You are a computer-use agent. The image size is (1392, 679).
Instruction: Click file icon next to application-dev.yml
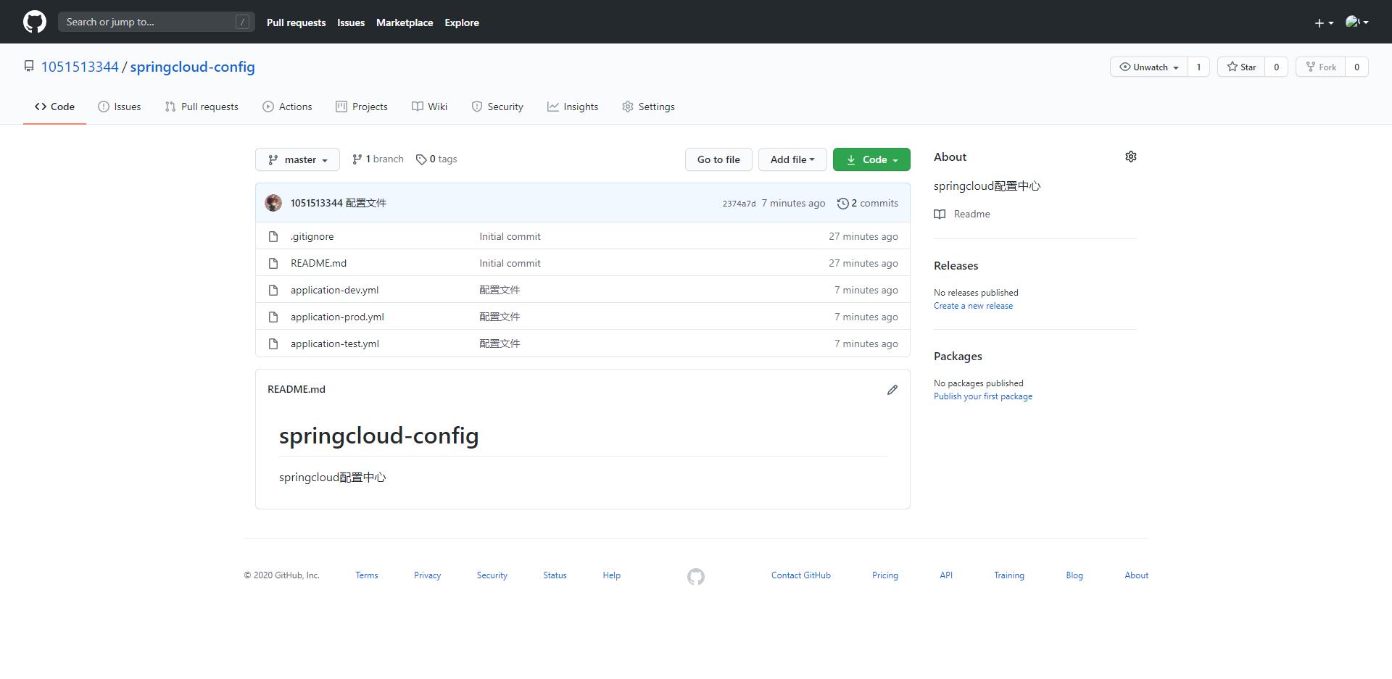click(273, 290)
